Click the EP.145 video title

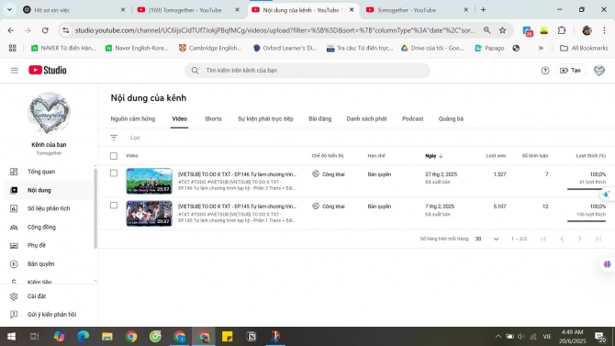(x=238, y=206)
